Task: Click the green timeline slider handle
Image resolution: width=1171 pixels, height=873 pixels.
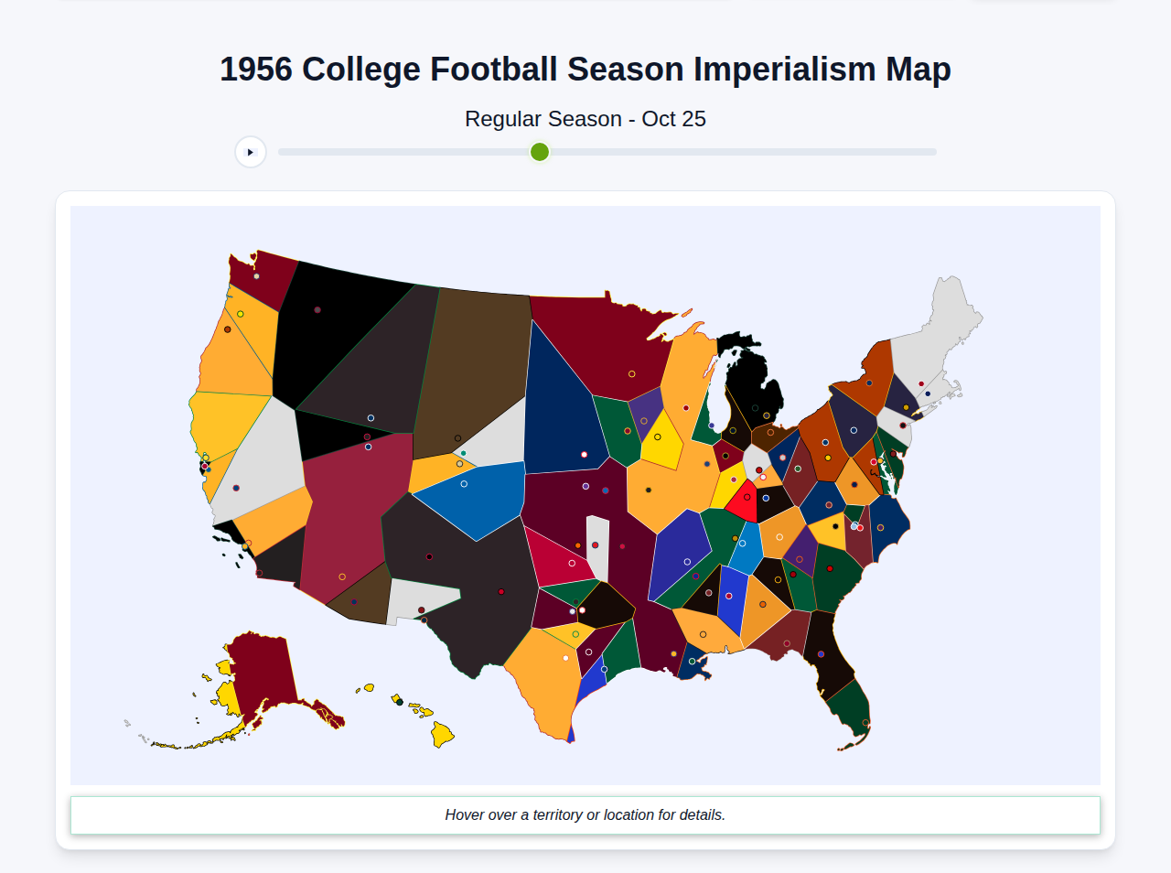Action: coord(539,152)
